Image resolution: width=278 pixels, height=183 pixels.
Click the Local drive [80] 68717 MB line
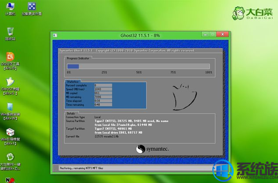(118, 133)
